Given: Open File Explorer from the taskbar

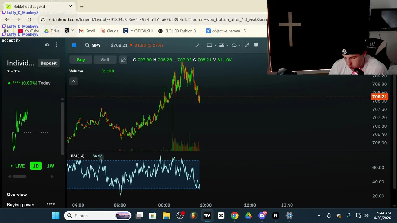Looking at the screenshot, I should coord(166,216).
